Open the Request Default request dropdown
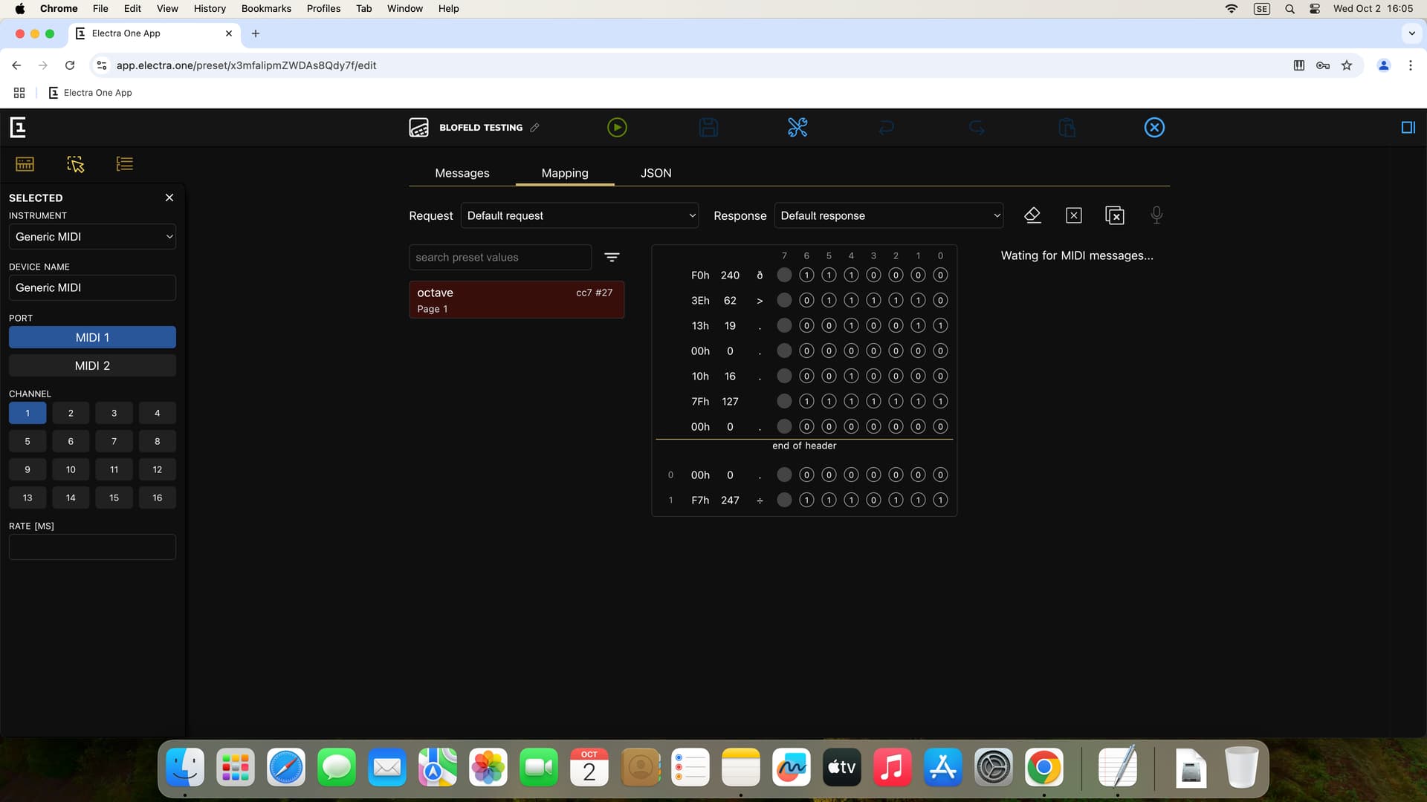Image resolution: width=1427 pixels, height=802 pixels. tap(580, 215)
